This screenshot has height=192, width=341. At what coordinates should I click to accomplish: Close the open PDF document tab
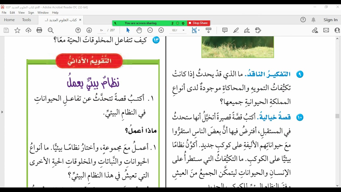[x=80, y=20]
